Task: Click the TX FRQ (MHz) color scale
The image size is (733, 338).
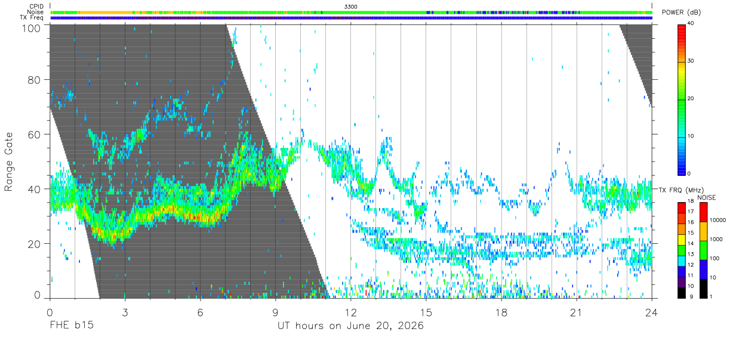Action: [x=682, y=250]
